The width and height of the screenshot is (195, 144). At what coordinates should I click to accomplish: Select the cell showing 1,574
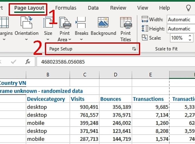tap(151, 139)
